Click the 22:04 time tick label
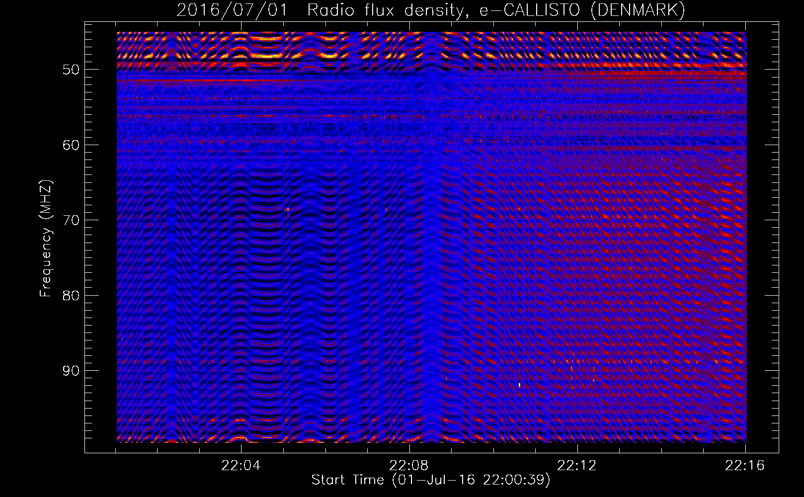804x497 pixels. click(241, 466)
